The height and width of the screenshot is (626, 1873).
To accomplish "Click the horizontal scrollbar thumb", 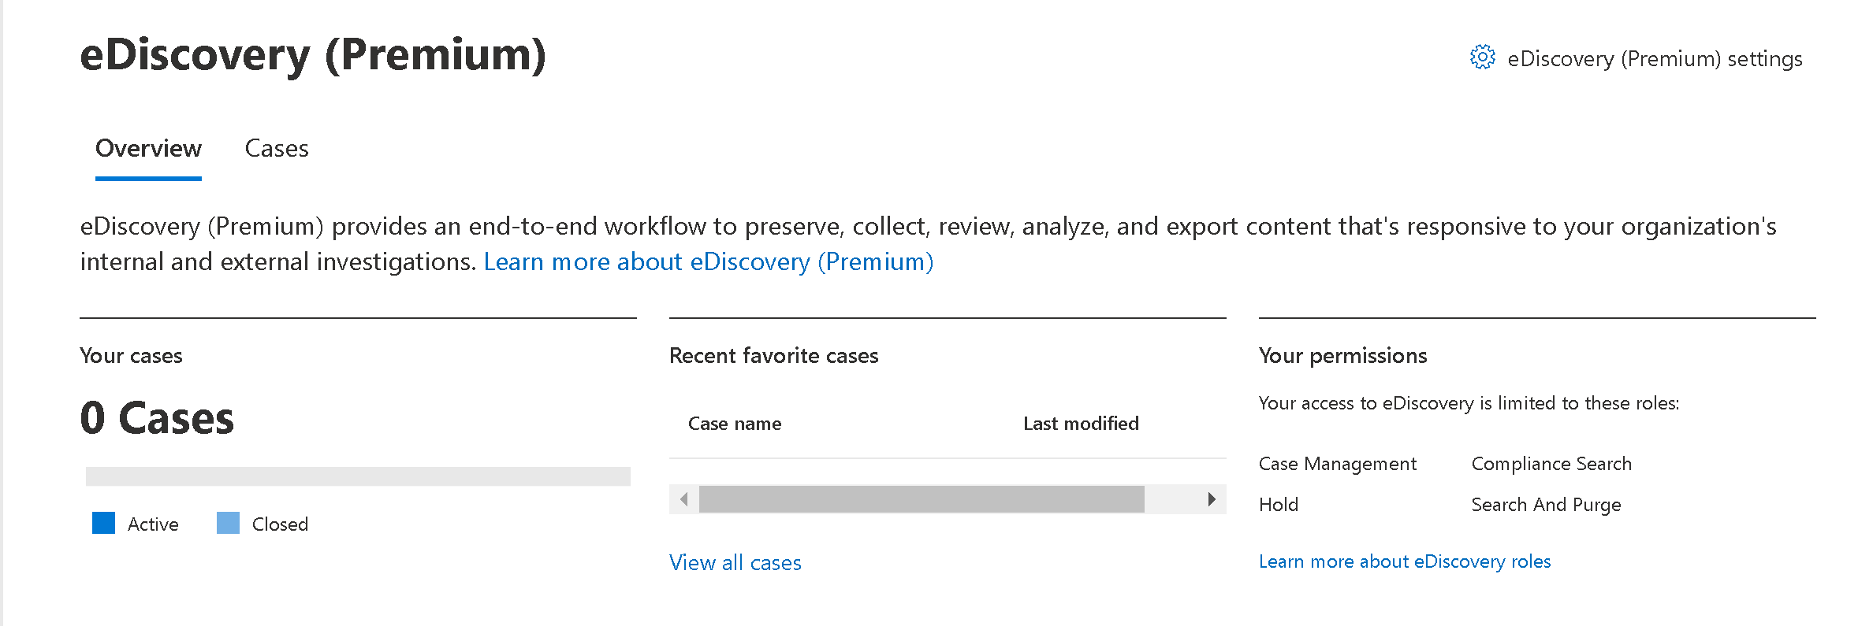I will [x=921, y=499].
